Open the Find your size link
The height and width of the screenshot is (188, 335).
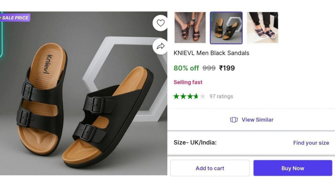pos(311,143)
